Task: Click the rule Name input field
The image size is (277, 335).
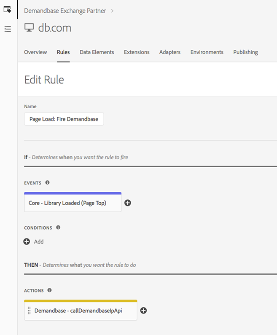Action: tap(64, 119)
